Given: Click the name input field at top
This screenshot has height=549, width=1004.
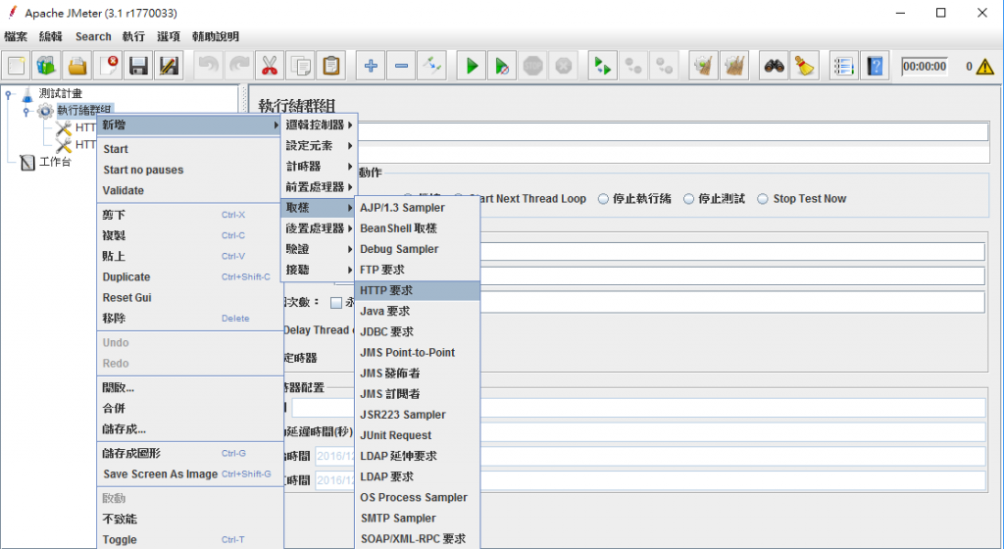Looking at the screenshot, I should (x=673, y=131).
